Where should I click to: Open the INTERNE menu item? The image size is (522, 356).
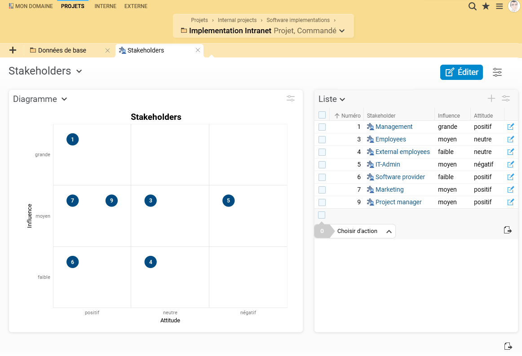(x=105, y=6)
